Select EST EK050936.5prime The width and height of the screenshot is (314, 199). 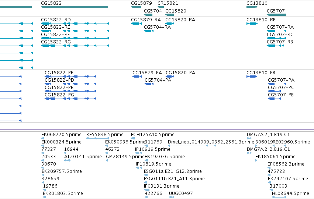107,146
